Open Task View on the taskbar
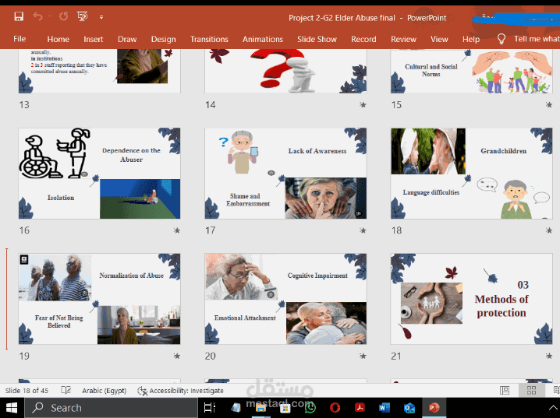This screenshot has height=418, width=560. coord(209,408)
